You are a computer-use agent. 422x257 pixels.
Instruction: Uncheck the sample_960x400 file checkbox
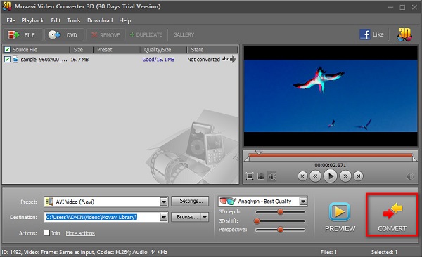pos(7,60)
